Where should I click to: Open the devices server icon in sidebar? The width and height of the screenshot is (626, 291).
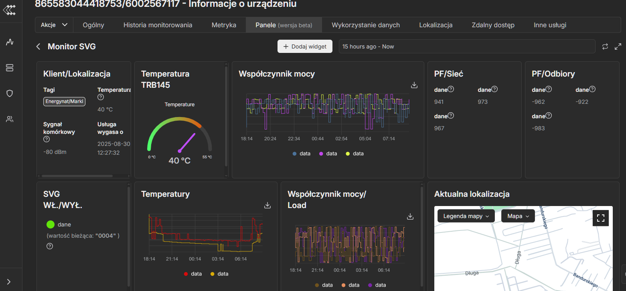coord(10,68)
